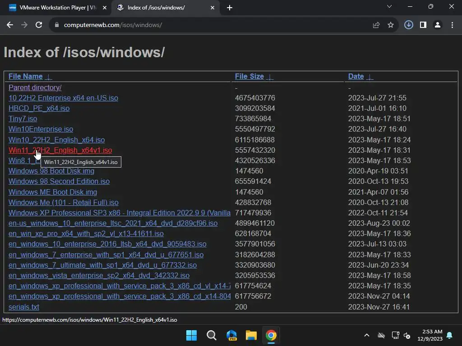Open a new browser tab
Screen dimensions: 462x346
pyautogui.click(x=230, y=8)
